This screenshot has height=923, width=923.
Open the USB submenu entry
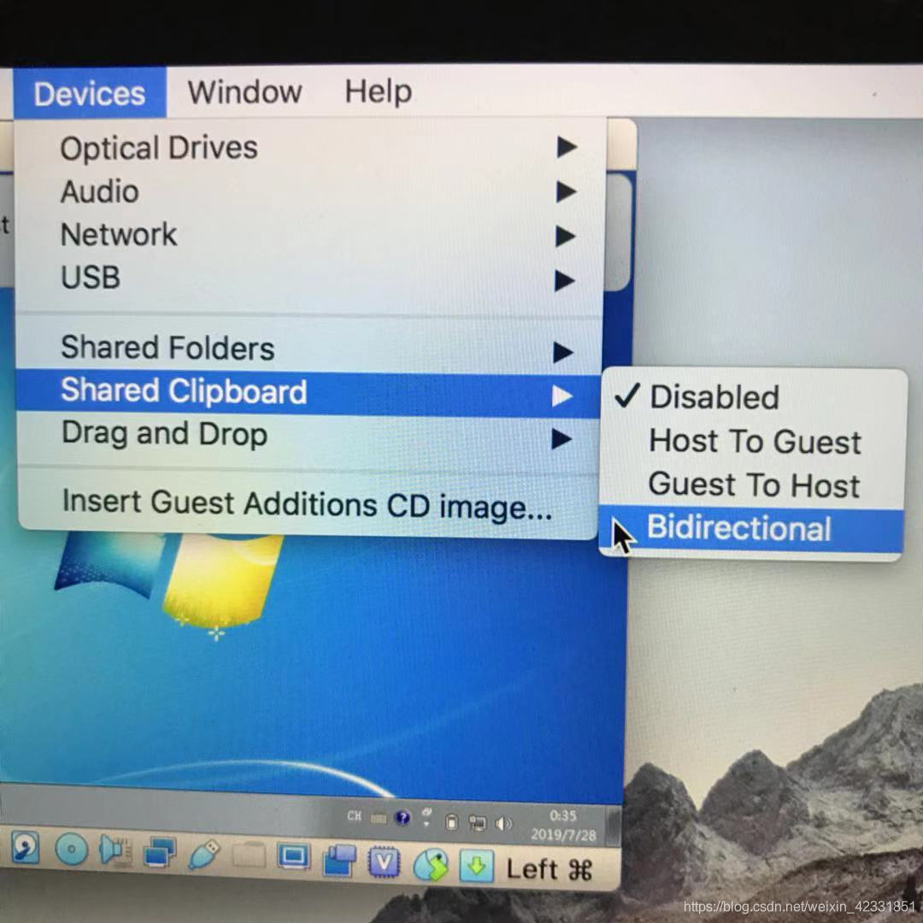[x=310, y=278]
